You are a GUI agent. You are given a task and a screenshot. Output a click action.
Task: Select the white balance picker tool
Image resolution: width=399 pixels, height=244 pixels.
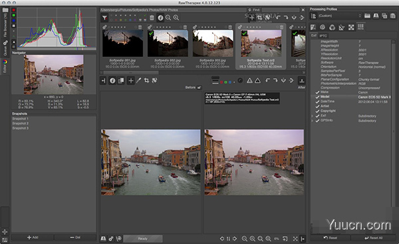pos(139,81)
